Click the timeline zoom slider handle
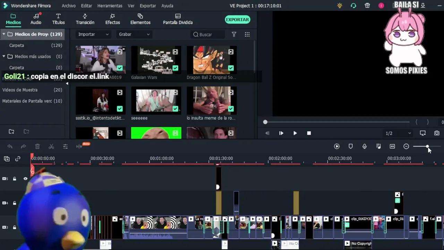 [x=427, y=147]
